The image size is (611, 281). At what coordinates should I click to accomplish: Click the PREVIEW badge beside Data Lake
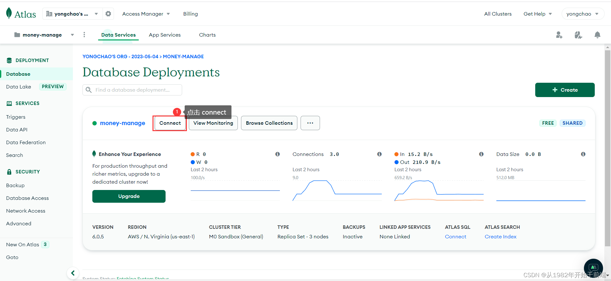click(x=53, y=87)
